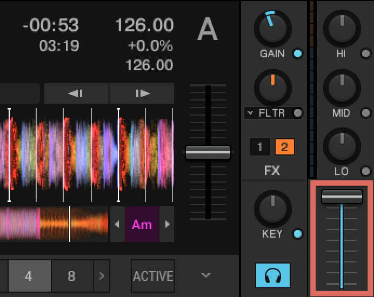Image resolution: width=374 pixels, height=297 pixels.
Task: Toggle the FLTR on/off dot
Action: coord(298,113)
